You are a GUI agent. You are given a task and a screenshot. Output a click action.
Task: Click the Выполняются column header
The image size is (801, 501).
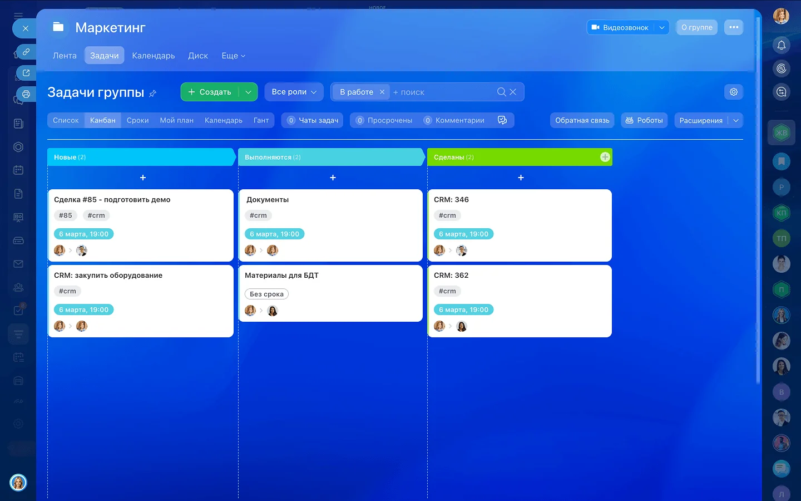tap(332, 157)
